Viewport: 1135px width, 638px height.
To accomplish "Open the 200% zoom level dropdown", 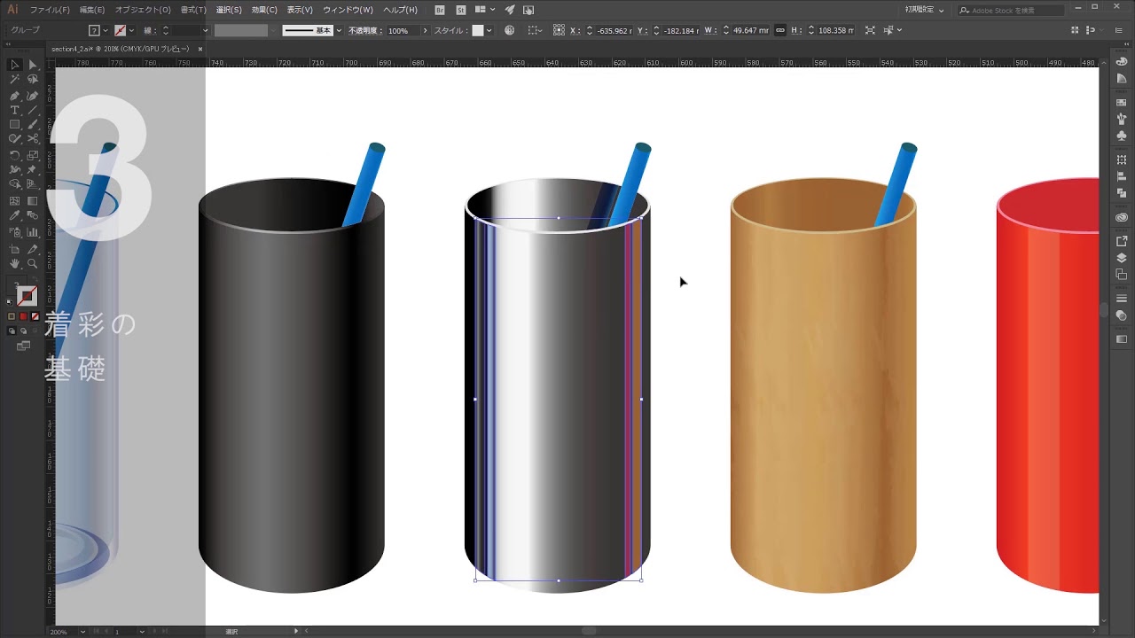I will click(83, 632).
